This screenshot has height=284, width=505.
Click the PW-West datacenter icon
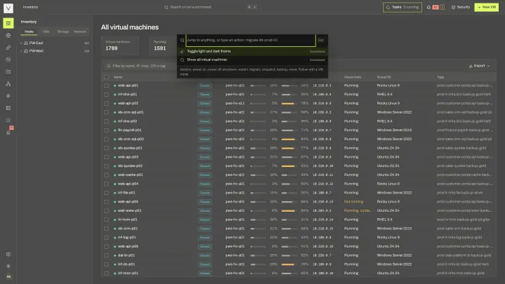pos(26,51)
